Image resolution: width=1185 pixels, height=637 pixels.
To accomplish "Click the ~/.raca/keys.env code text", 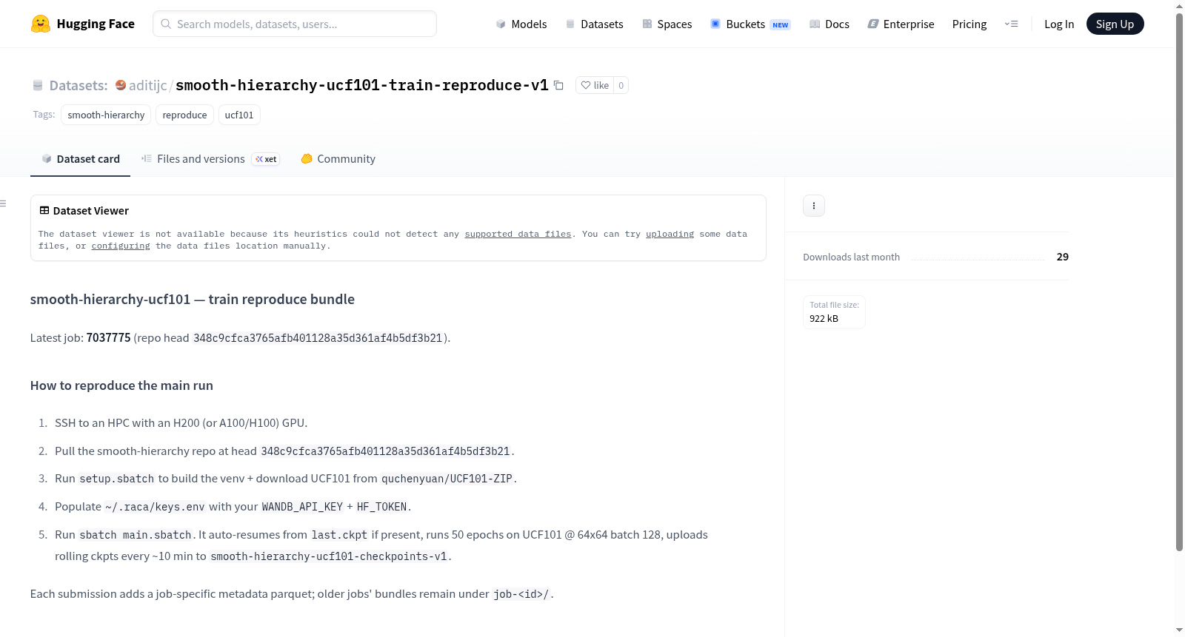I will pos(155,507).
